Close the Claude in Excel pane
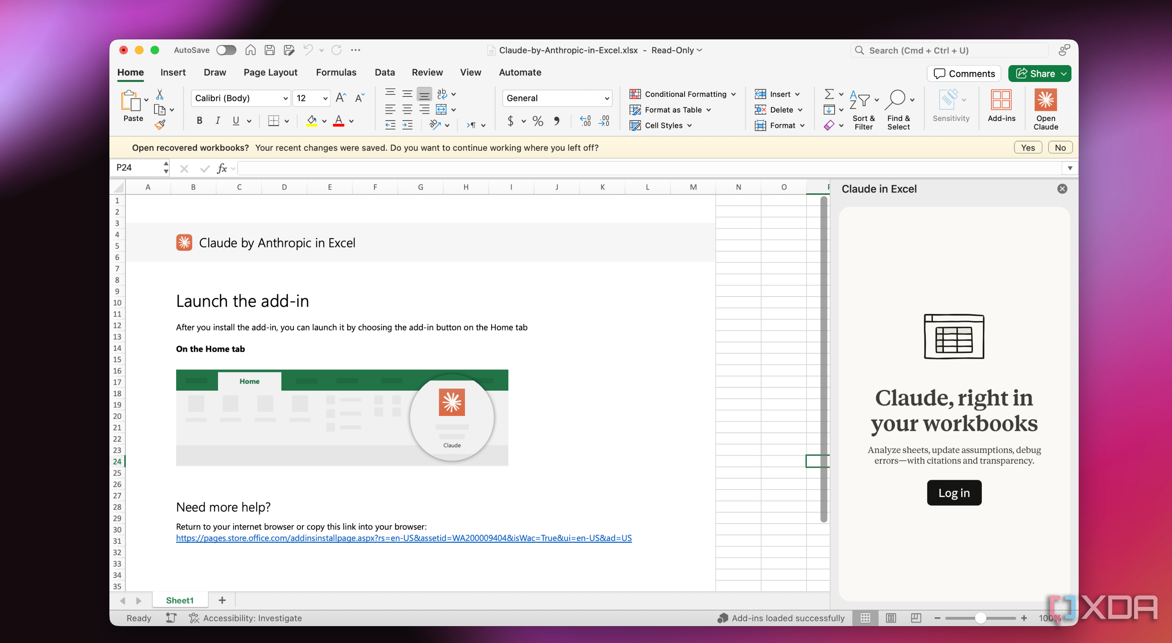Viewport: 1172px width, 643px height. pos(1062,189)
